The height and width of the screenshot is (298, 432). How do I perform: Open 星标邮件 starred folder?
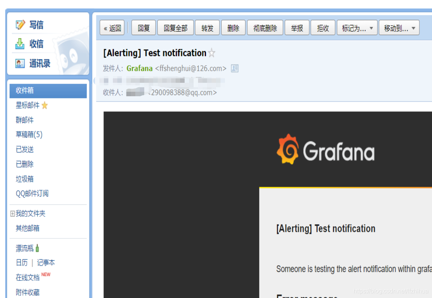click(28, 105)
